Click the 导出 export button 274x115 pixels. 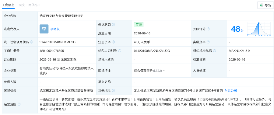tap(265, 5)
